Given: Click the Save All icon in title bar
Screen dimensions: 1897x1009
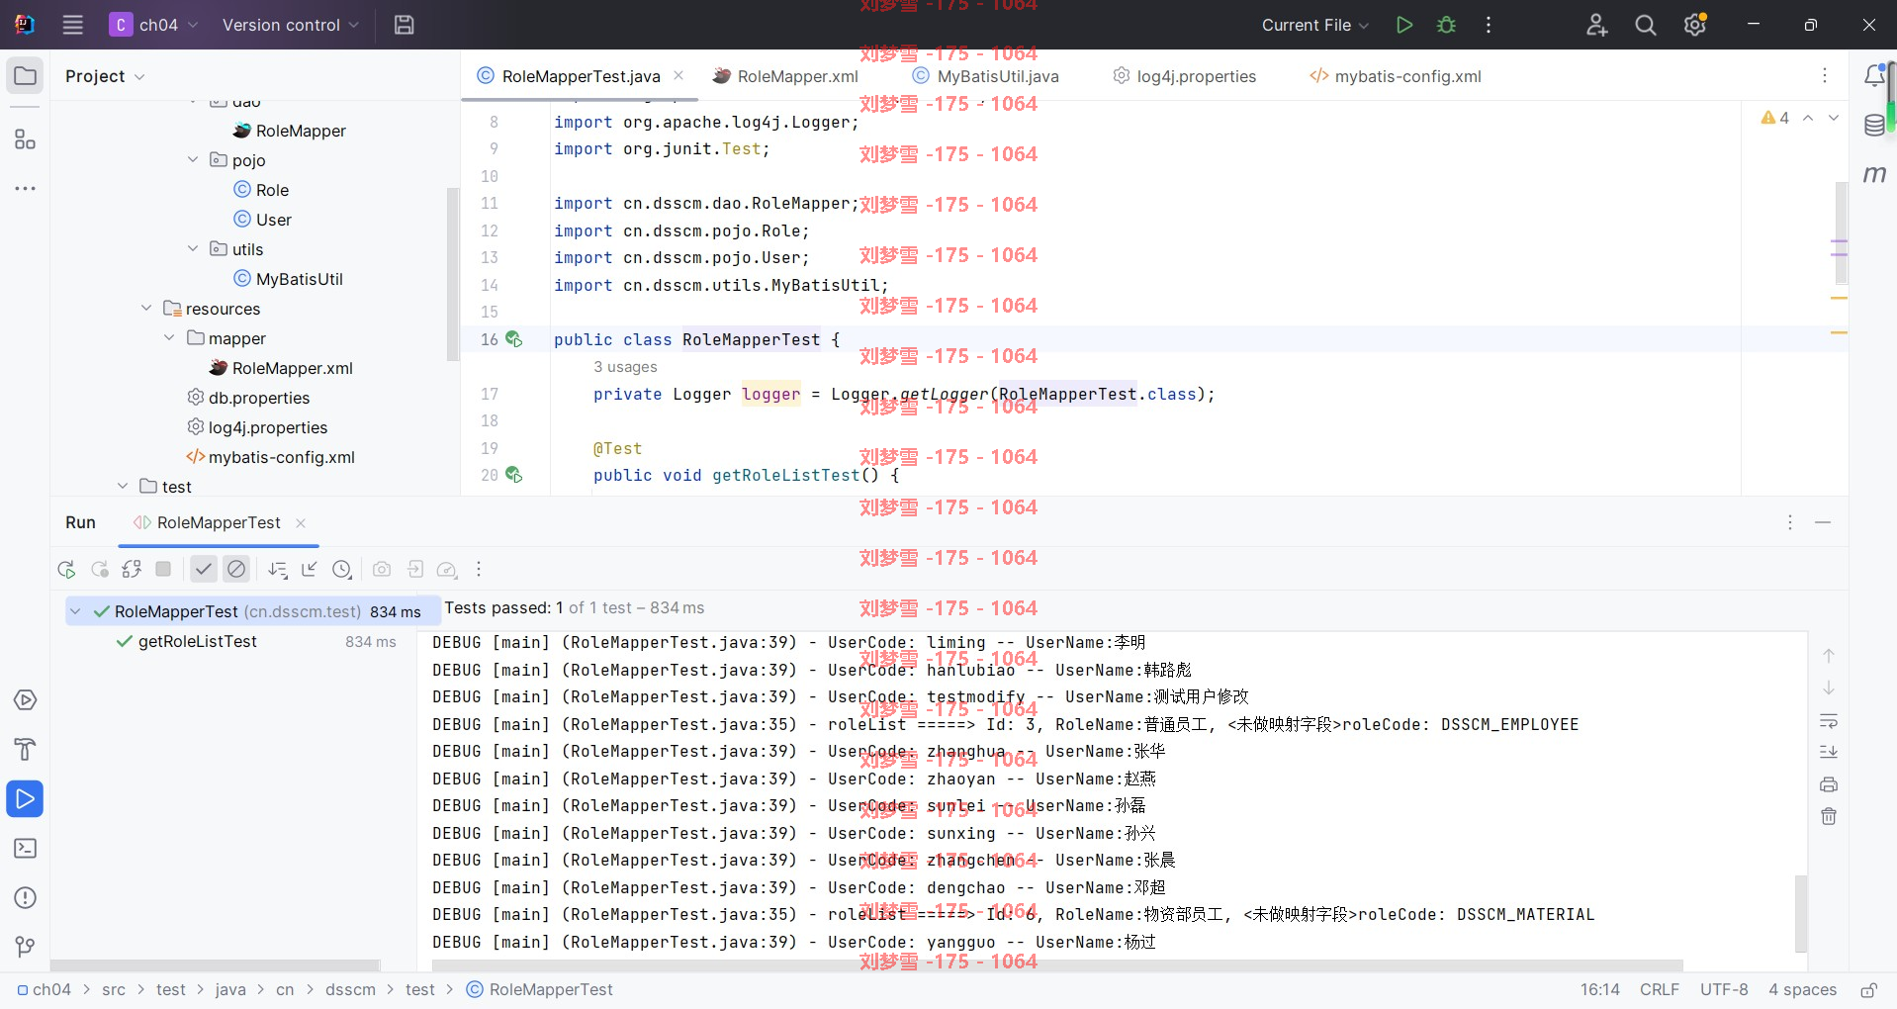Looking at the screenshot, I should (404, 25).
